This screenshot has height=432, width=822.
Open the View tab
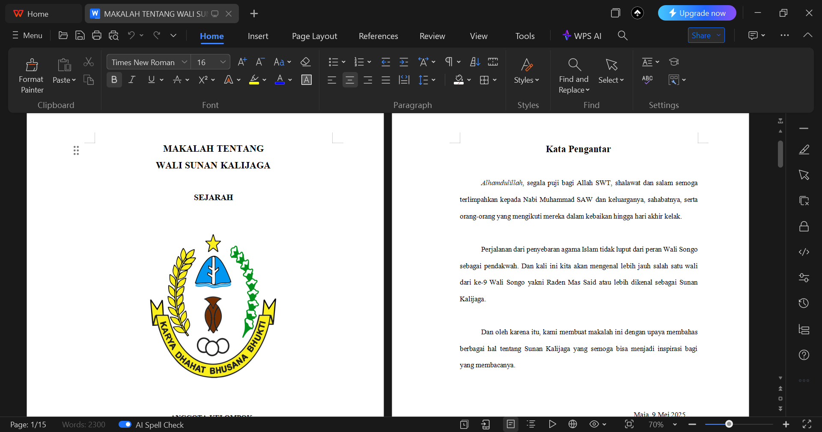coord(479,36)
